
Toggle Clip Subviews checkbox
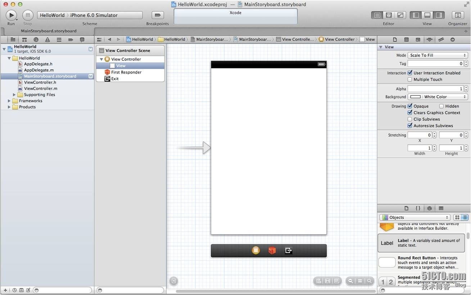[410, 119]
